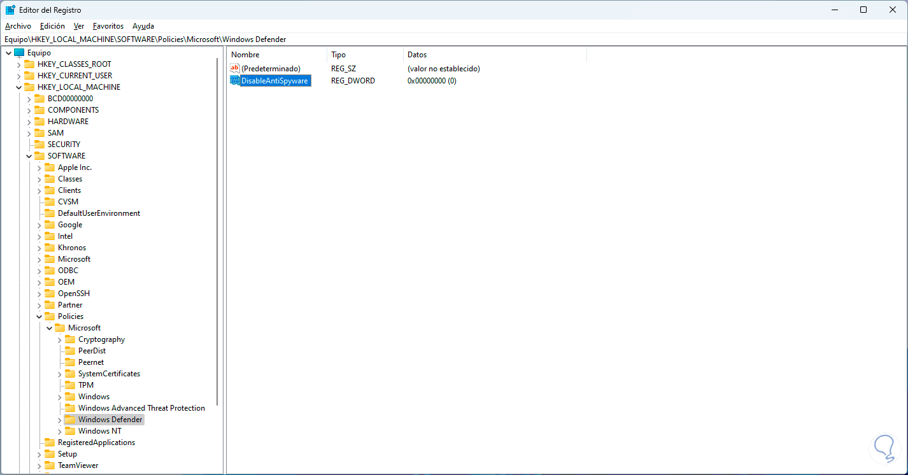Collapse the Equipo root node
This screenshot has height=475, width=908.
point(8,53)
